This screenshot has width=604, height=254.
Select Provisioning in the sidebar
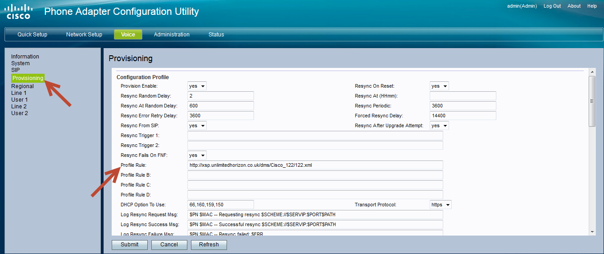(28, 78)
